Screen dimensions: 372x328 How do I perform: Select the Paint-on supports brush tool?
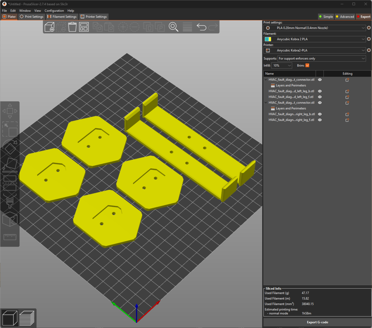coord(10,201)
